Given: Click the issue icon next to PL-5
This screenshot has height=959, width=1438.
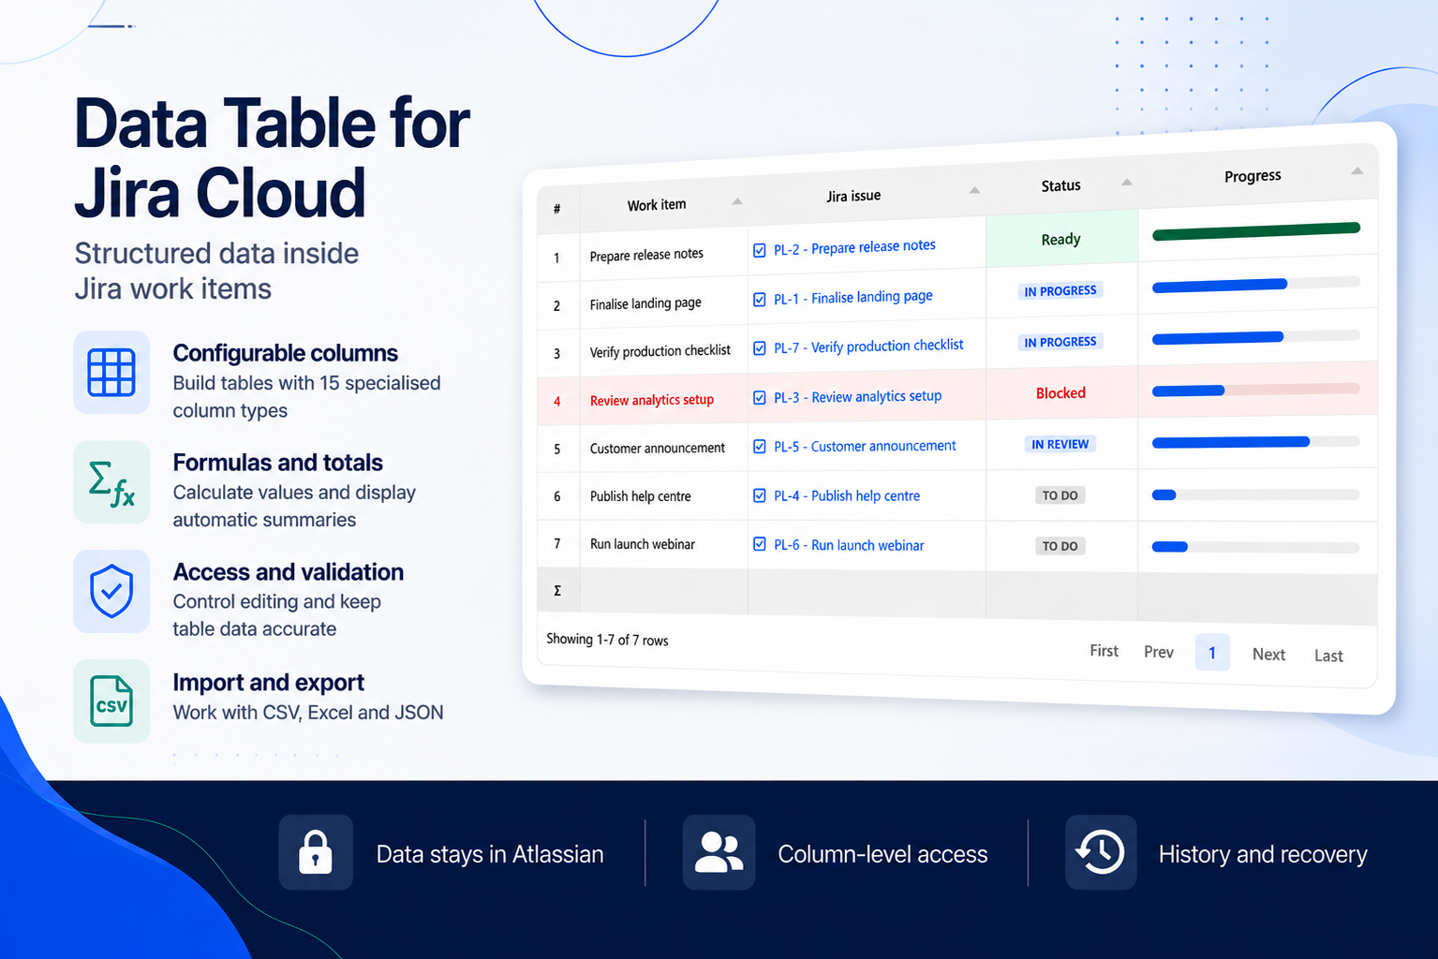Looking at the screenshot, I should click(760, 447).
